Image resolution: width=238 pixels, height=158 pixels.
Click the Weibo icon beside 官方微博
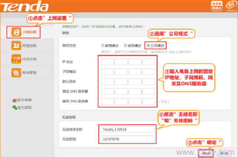[x=14, y=100]
